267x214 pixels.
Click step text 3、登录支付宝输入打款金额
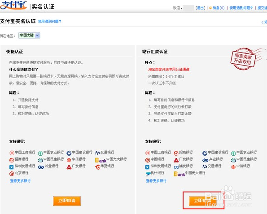pyautogui.click(x=170, y=114)
